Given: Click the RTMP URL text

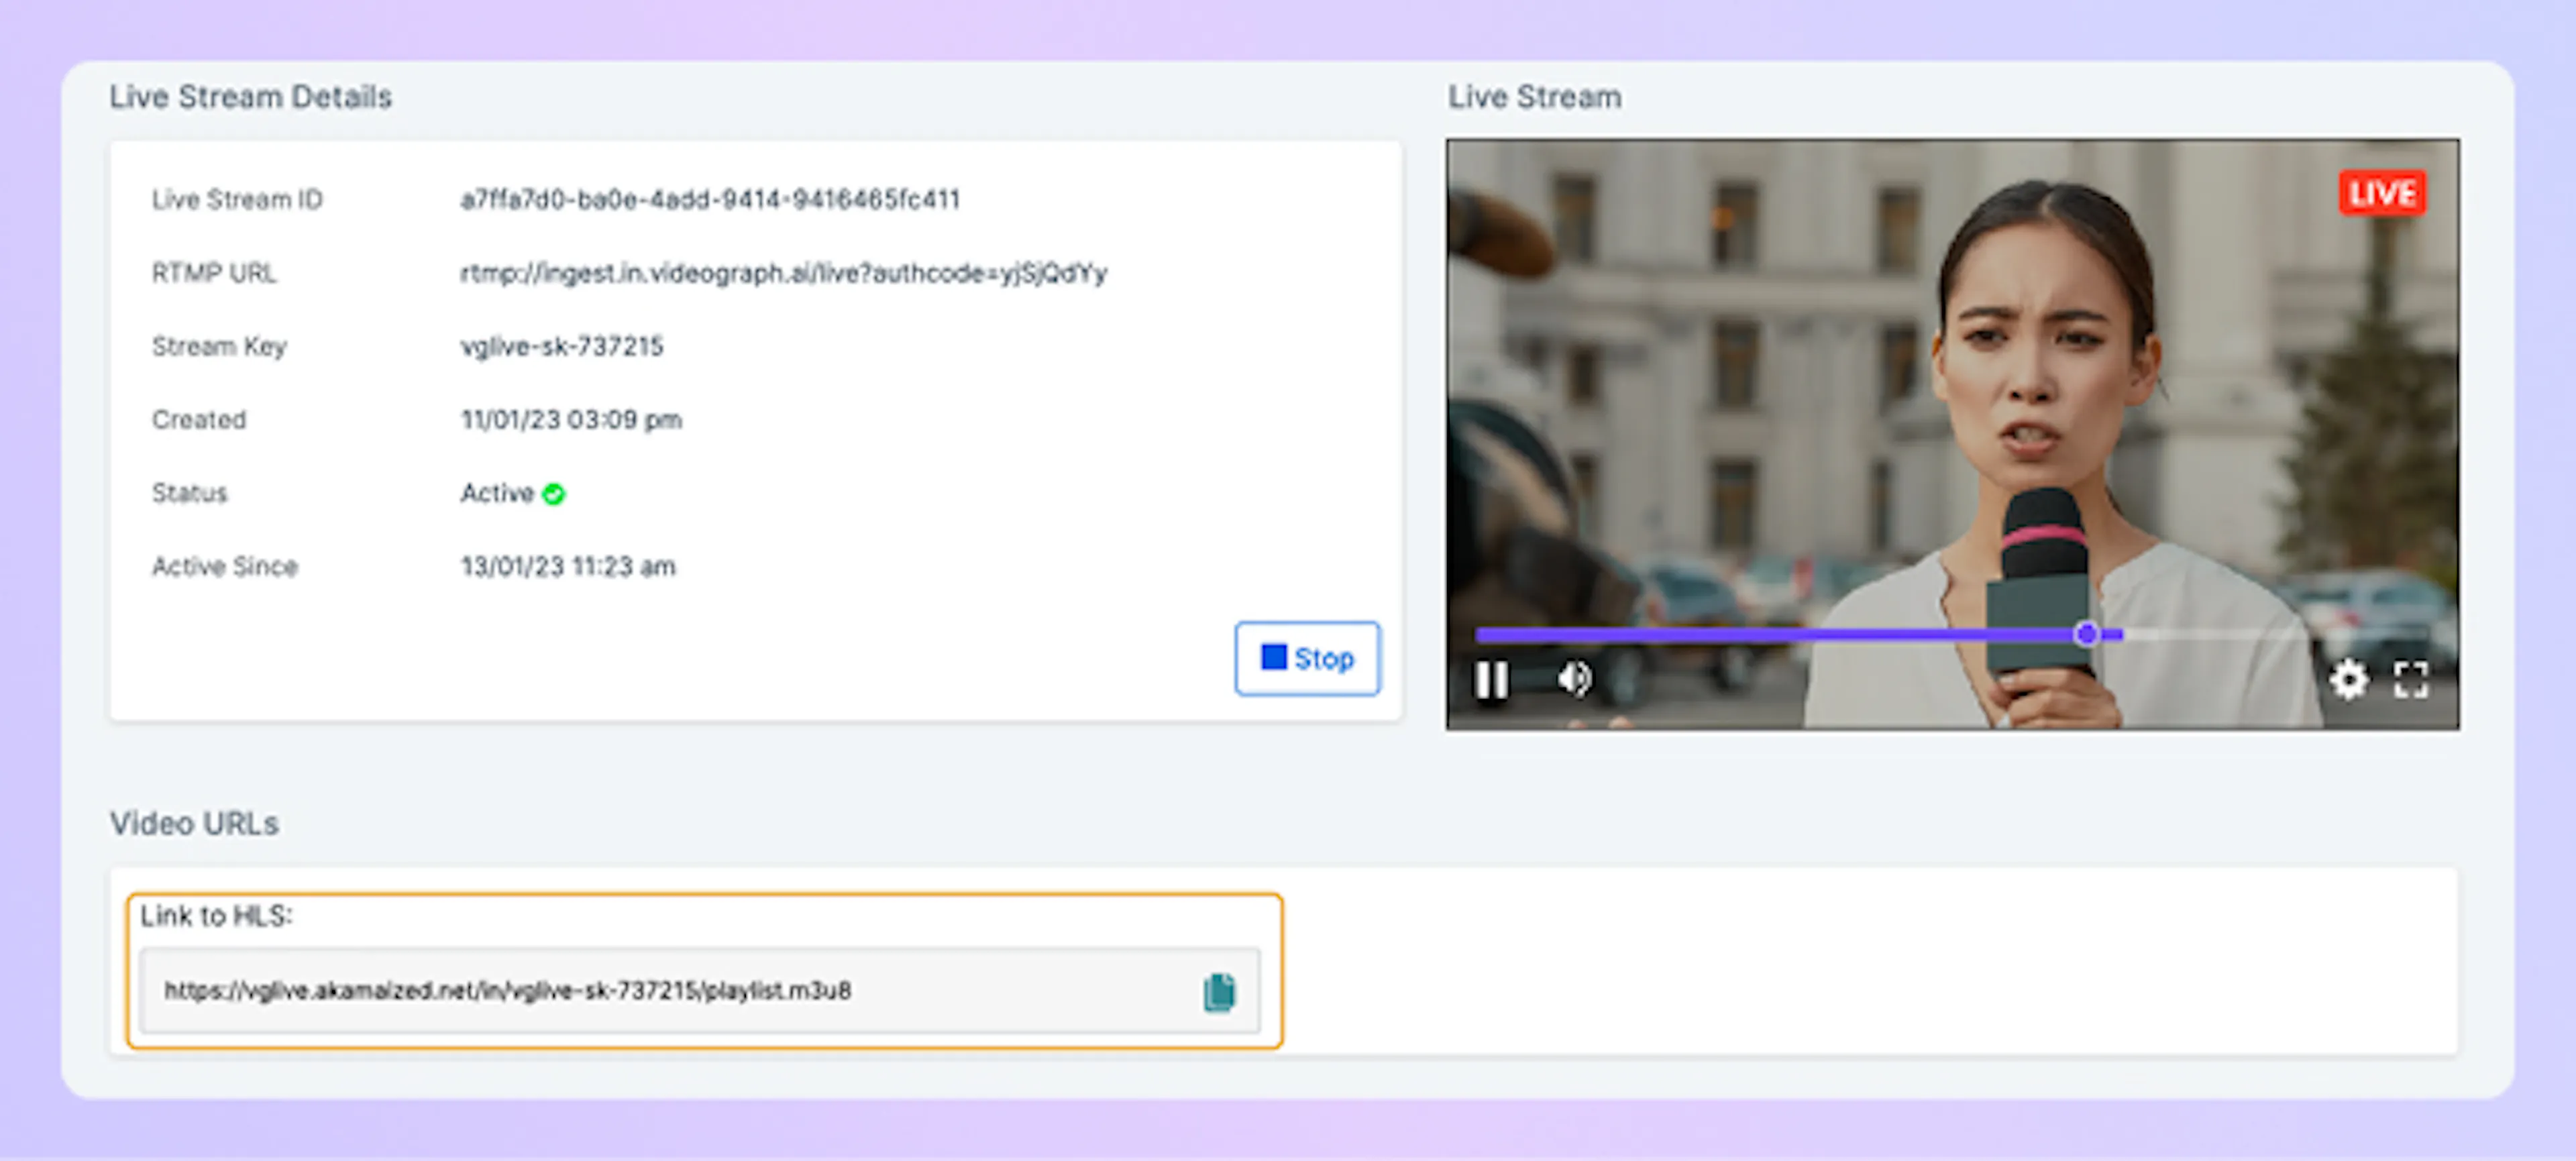Looking at the screenshot, I should point(783,273).
